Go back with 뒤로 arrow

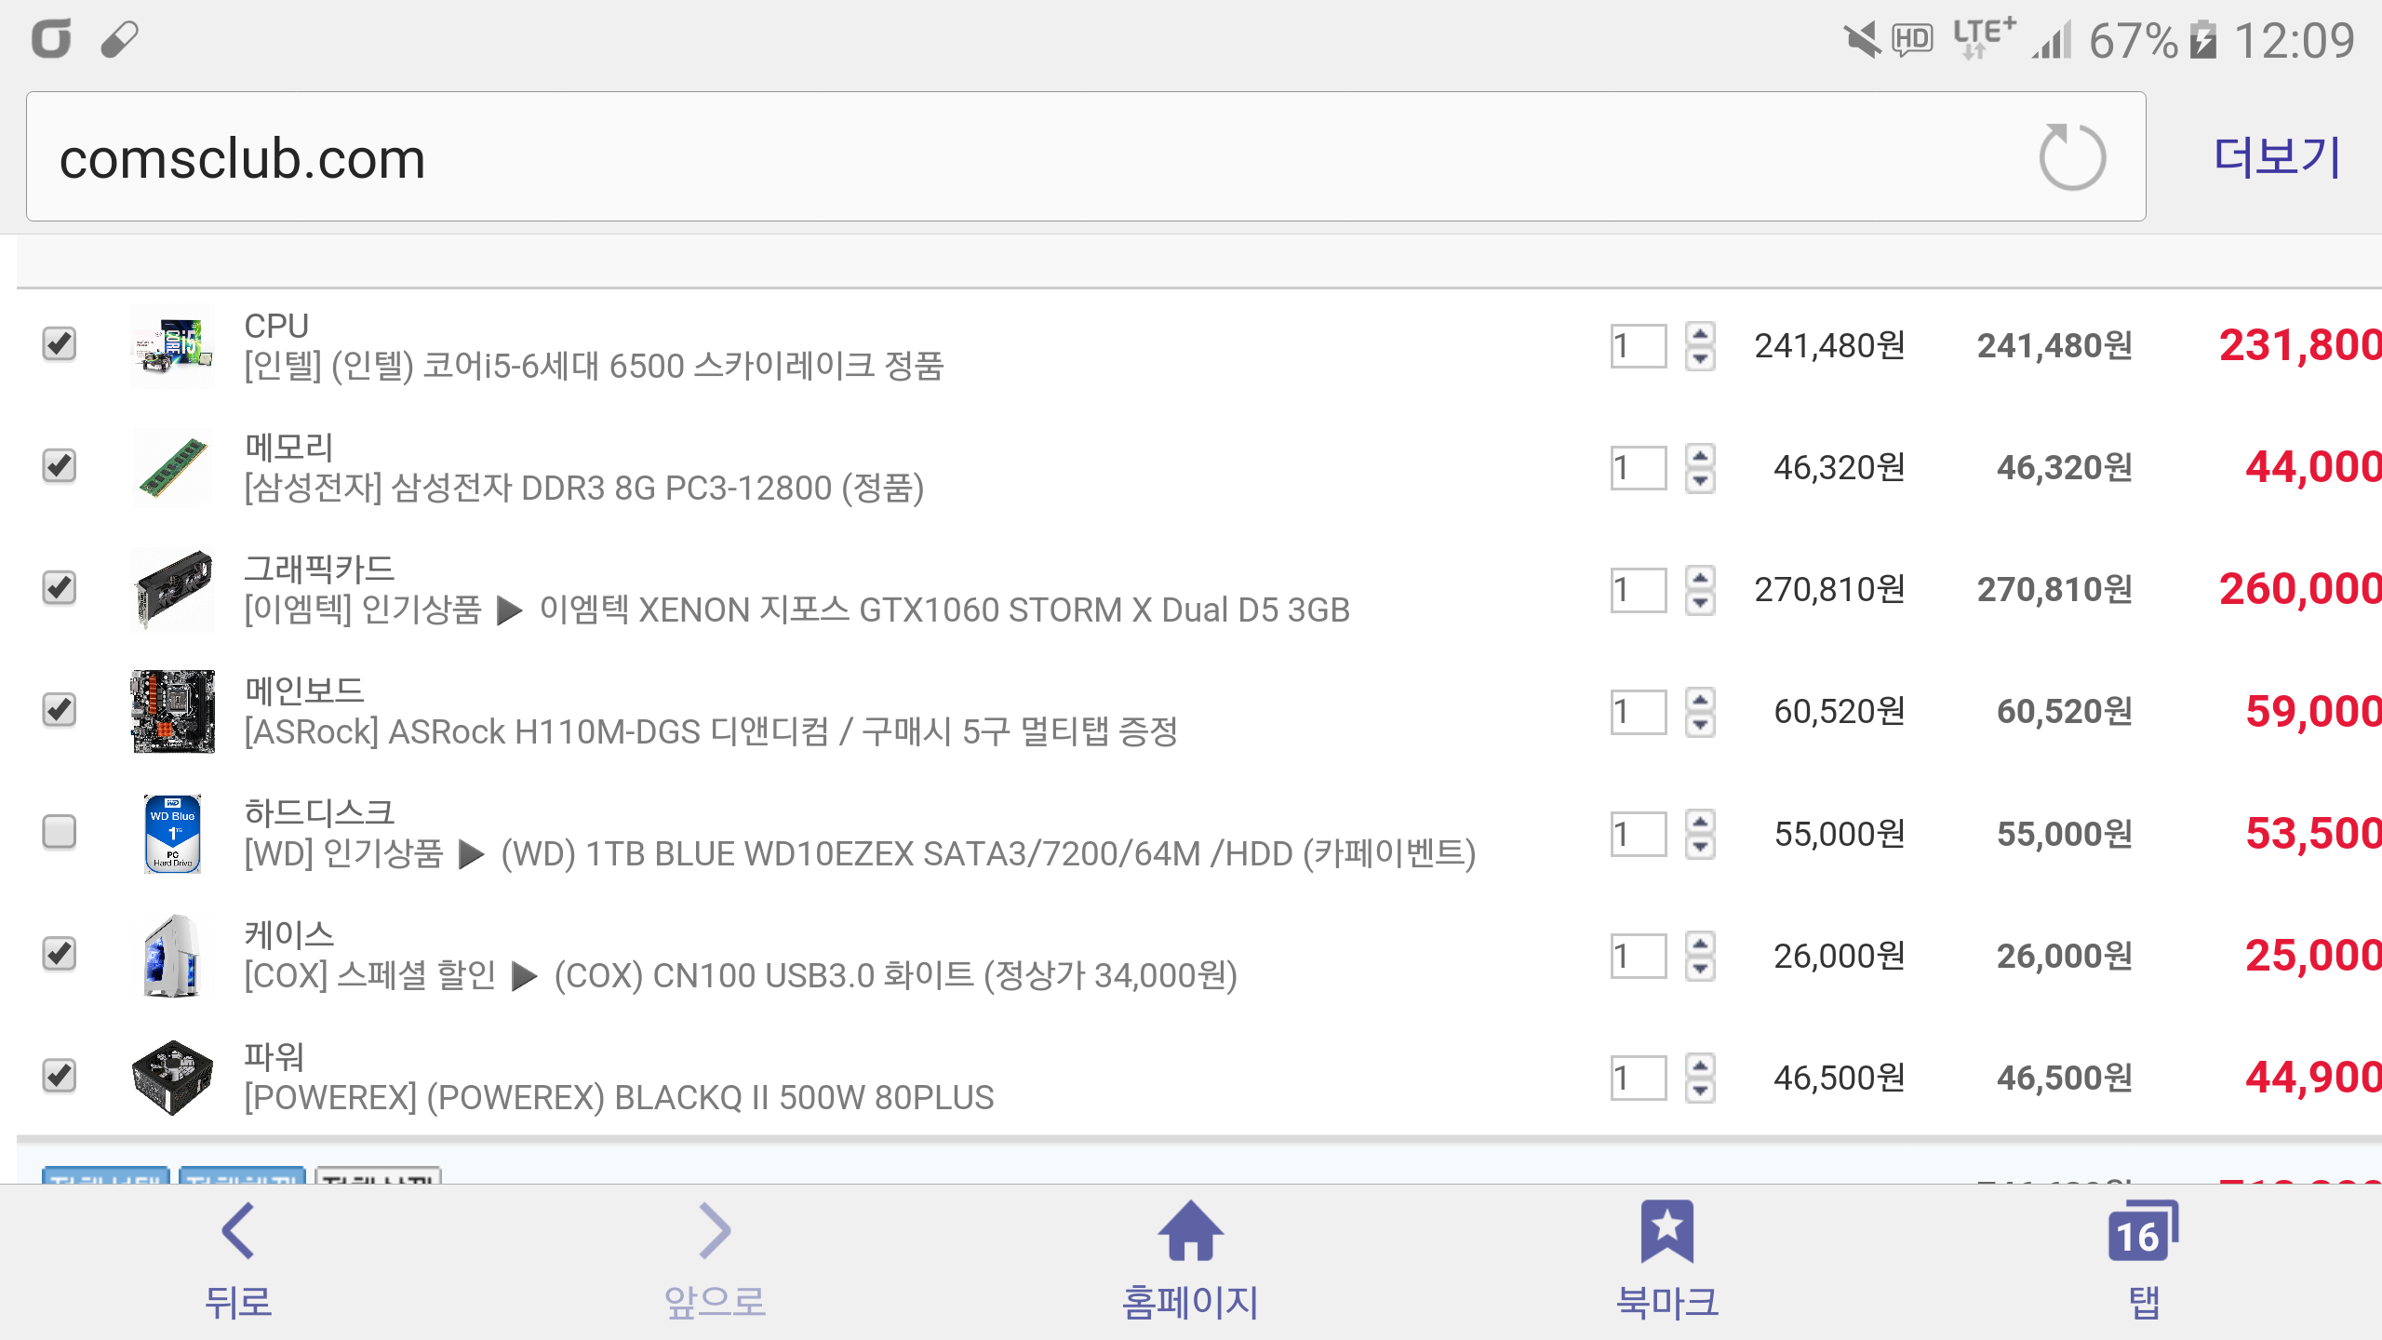coord(238,1230)
